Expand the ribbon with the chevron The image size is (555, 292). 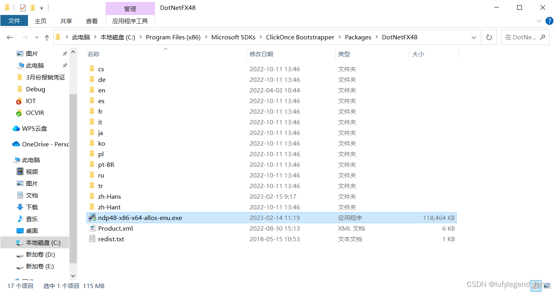539,21
